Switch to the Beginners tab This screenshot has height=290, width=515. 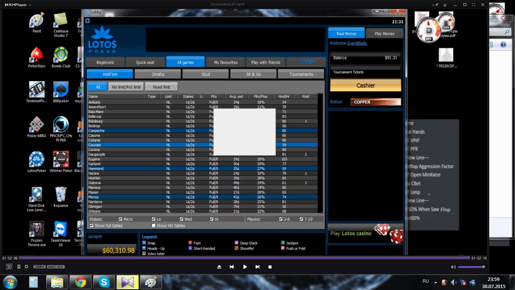click(x=105, y=62)
